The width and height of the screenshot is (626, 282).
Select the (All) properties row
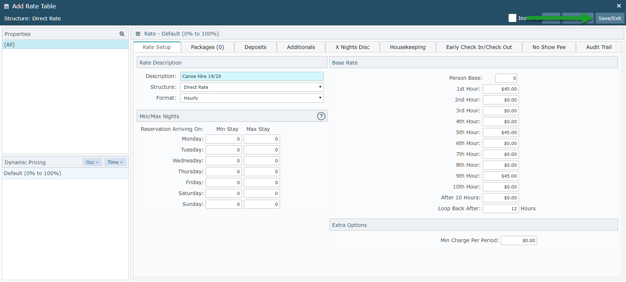(x=65, y=45)
